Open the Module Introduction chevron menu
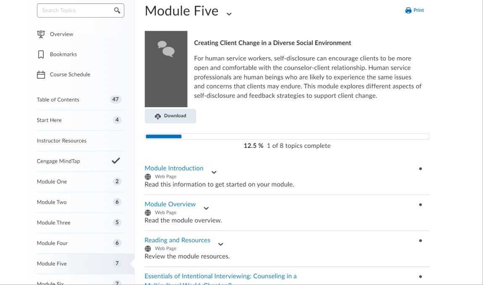The width and height of the screenshot is (483, 285). click(x=214, y=172)
